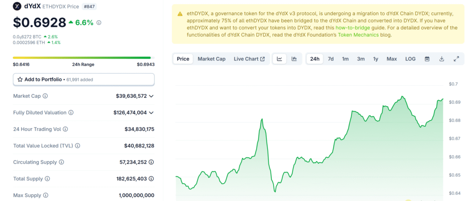The height and width of the screenshot is (201, 470).
Task: Click info icon after 182,625,403 value
Action: 151,179
